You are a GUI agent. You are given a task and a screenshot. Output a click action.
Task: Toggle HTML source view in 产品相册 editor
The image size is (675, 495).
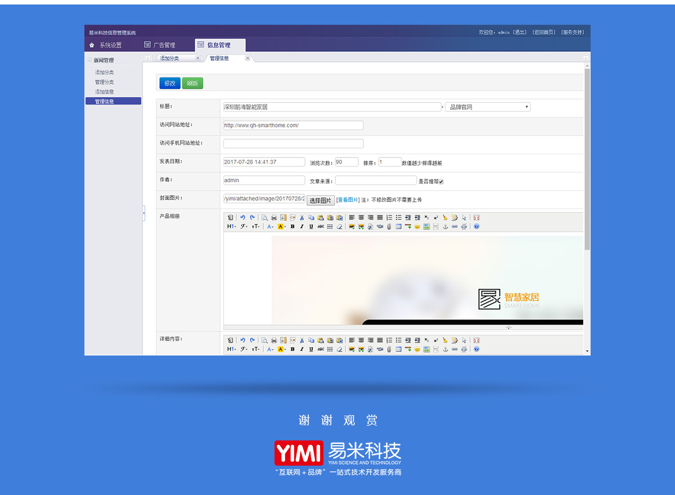tap(230, 217)
